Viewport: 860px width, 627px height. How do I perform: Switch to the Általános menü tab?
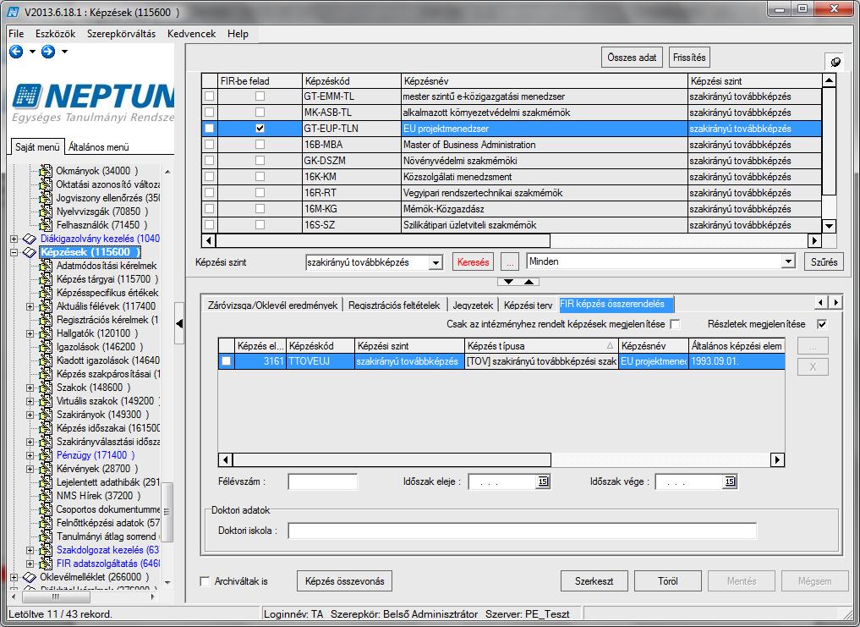[x=99, y=146]
